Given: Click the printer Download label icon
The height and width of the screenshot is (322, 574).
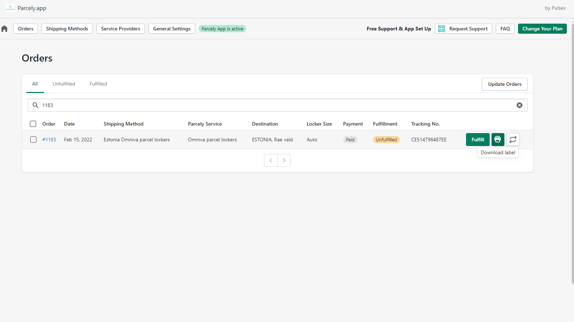Looking at the screenshot, I should pos(498,140).
